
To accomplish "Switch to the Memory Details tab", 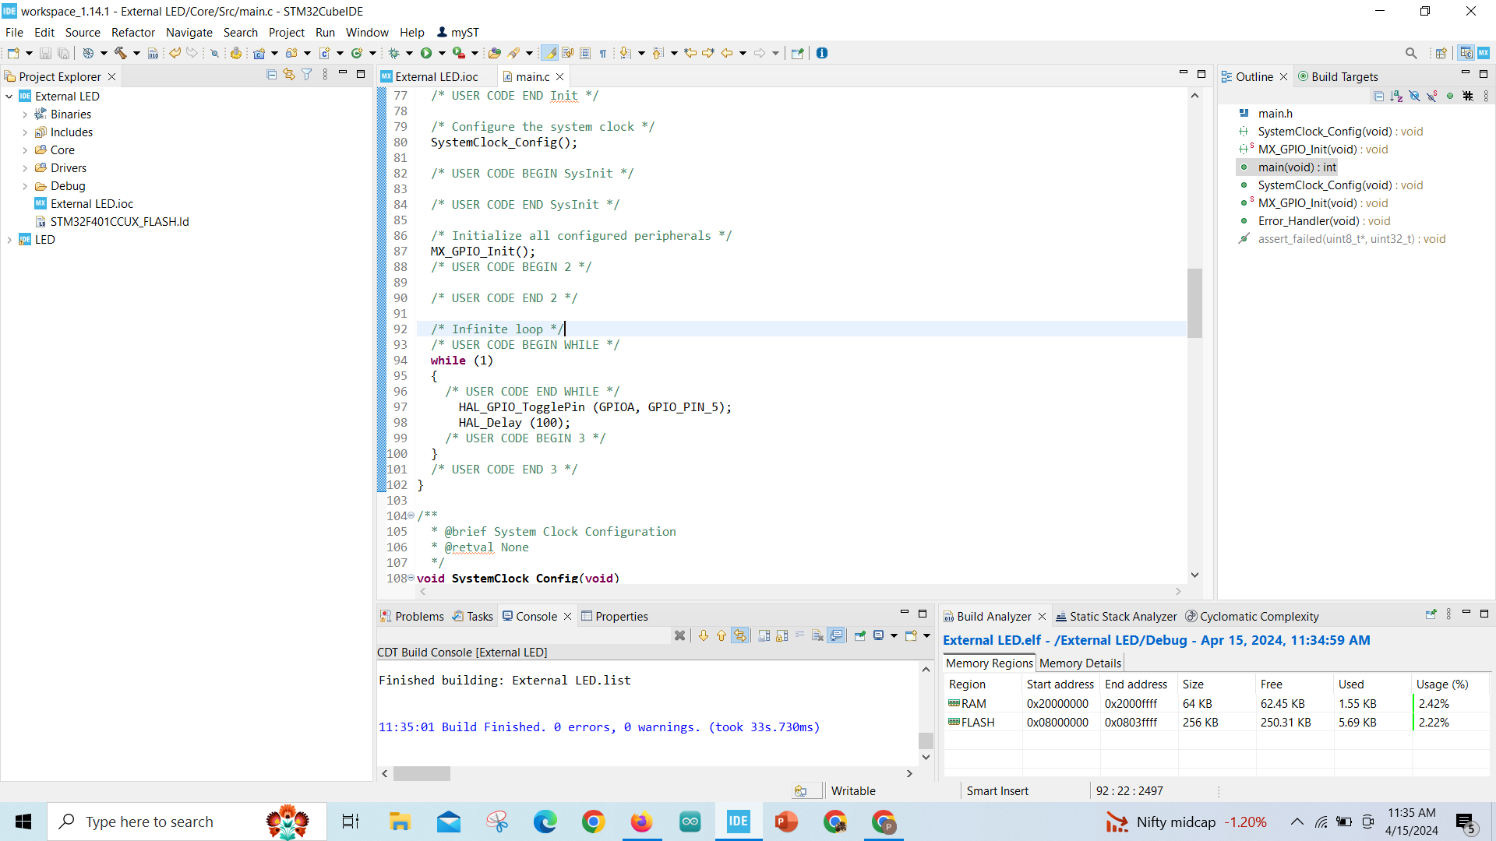I will [1080, 663].
